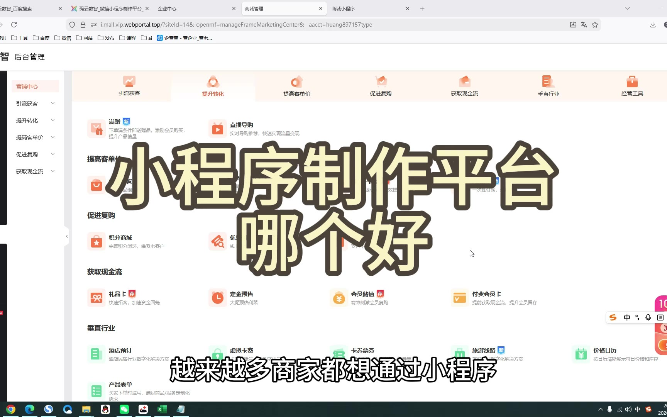Viewport: 667px width, 417px height.
Task: Click the 价格日历 calendar icon
Action: click(x=581, y=354)
